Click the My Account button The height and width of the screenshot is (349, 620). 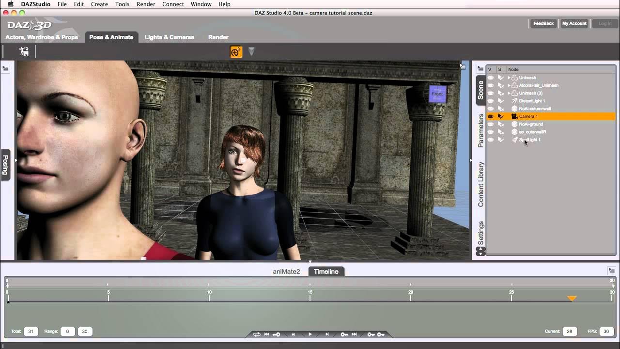574,23
